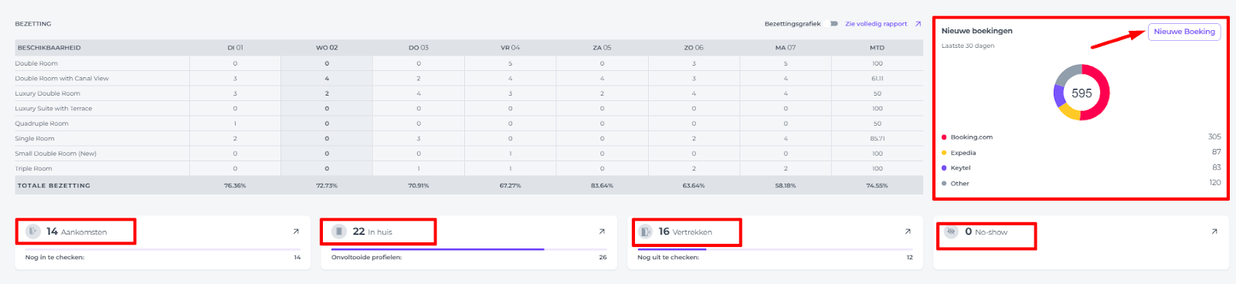This screenshot has height=284, width=1236.
Task: Select the DI 01 column header
Action: 235,48
